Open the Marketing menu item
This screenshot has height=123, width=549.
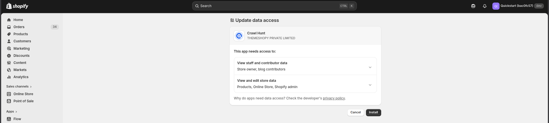tap(21, 49)
